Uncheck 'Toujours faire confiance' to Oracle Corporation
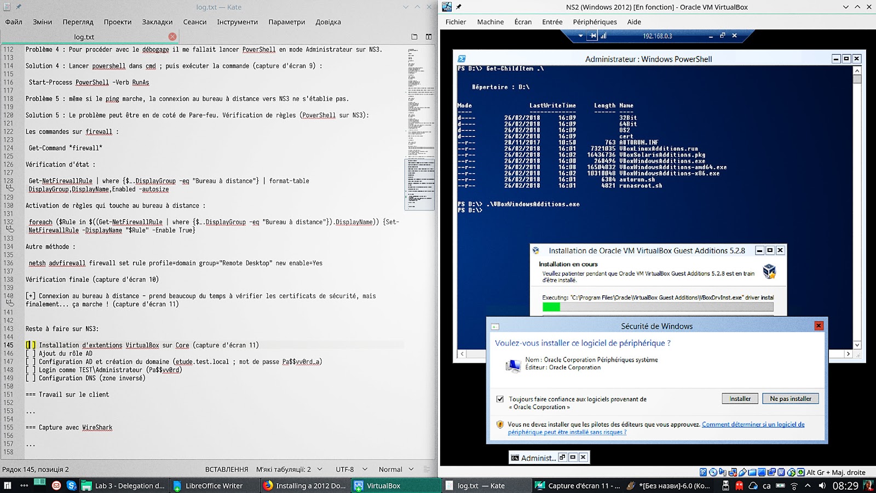Viewport: 876px width, 493px height. (x=500, y=399)
